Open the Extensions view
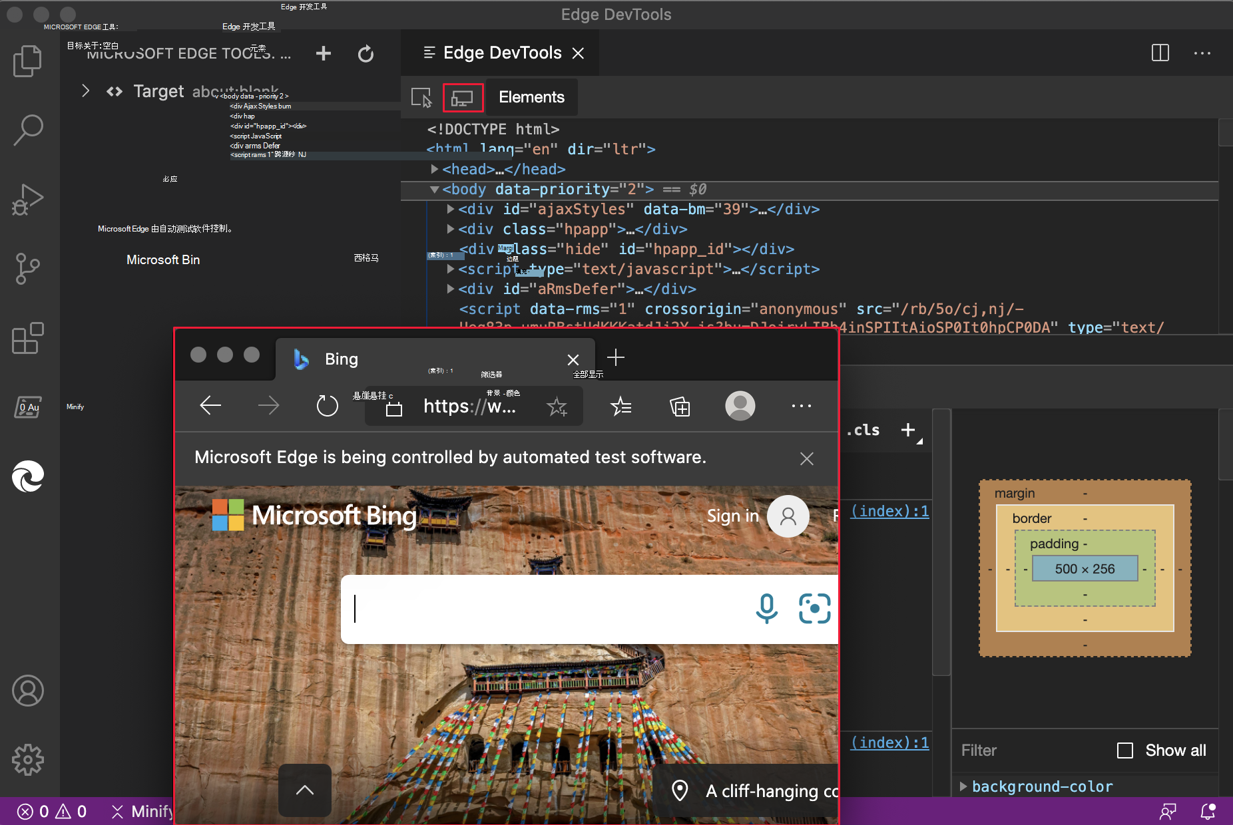Image resolution: width=1233 pixels, height=825 pixels. pyautogui.click(x=27, y=339)
